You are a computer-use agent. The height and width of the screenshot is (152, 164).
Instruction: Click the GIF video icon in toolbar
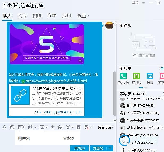(x=21, y=127)
